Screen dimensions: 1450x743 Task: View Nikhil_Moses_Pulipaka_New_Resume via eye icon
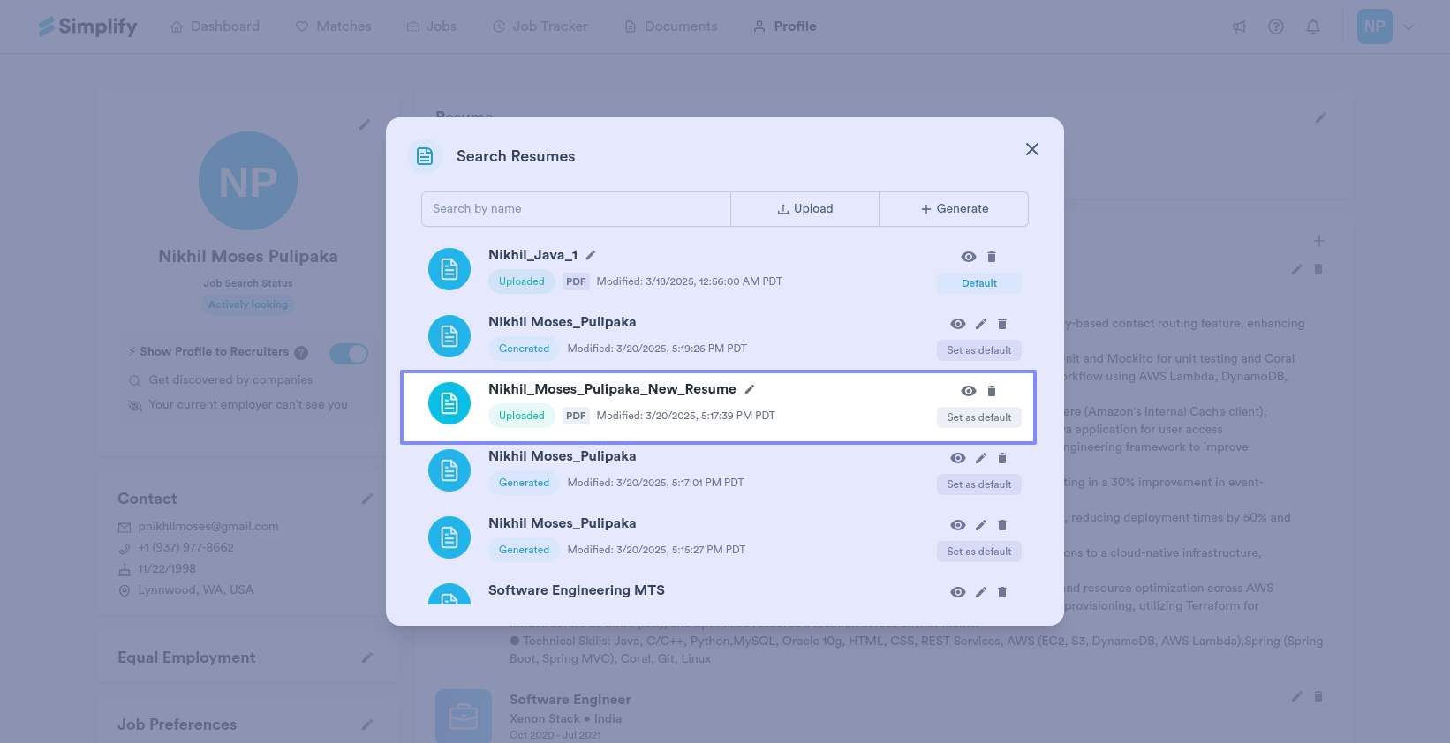click(x=969, y=391)
